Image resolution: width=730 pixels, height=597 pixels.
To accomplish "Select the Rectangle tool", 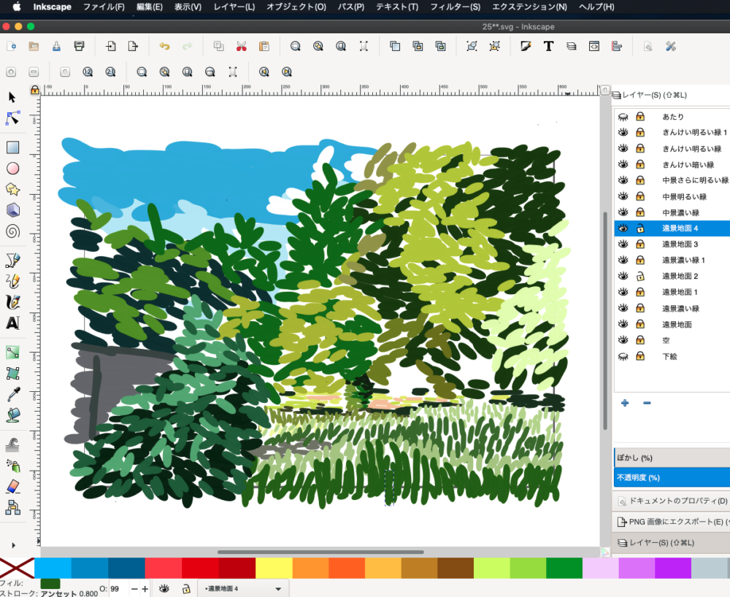I will (12, 147).
